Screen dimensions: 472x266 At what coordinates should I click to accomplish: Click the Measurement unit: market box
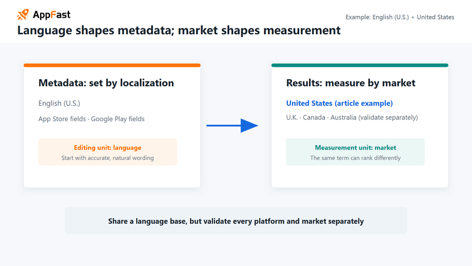point(355,152)
